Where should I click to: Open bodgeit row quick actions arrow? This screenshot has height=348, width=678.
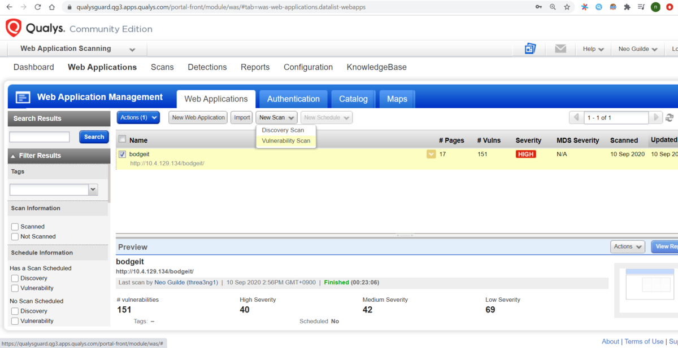[x=431, y=154]
